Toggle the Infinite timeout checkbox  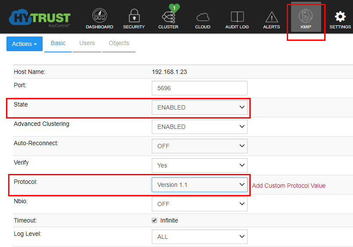(x=154, y=220)
